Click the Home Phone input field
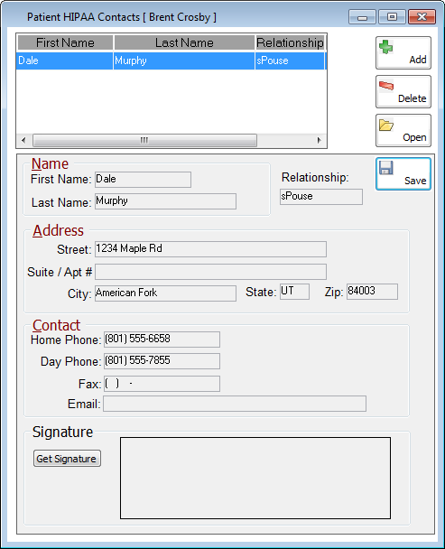Viewport: 445px width, 549px height. 162,340
